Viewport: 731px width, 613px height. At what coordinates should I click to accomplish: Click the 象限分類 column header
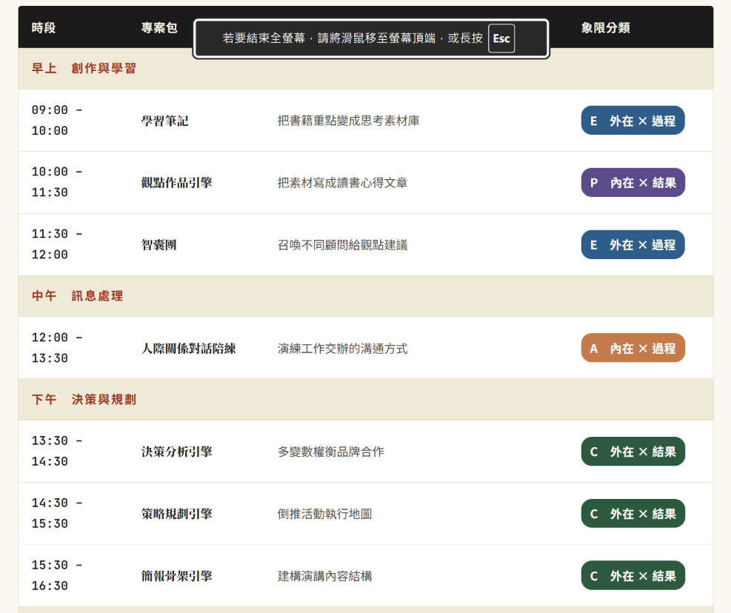point(605,28)
